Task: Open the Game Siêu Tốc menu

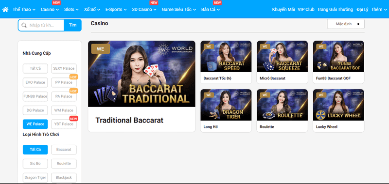Action: tap(179, 10)
